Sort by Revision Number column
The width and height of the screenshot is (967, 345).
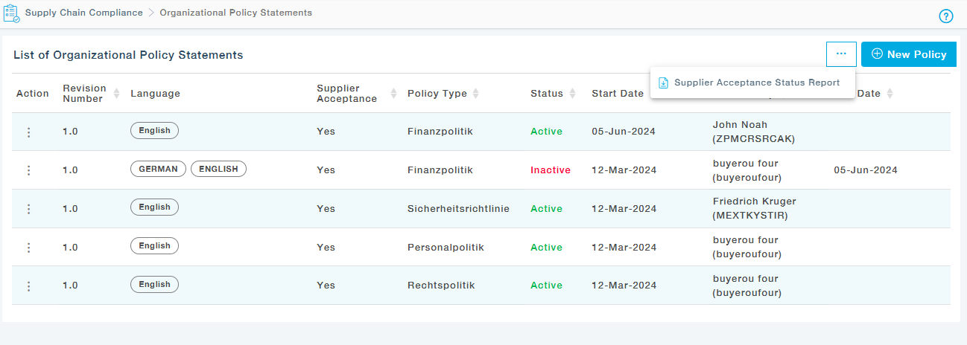tap(115, 94)
